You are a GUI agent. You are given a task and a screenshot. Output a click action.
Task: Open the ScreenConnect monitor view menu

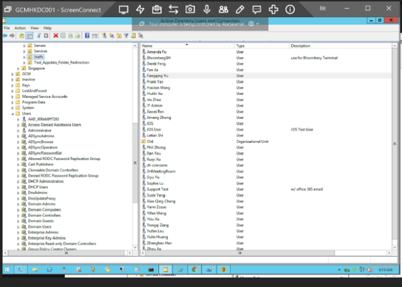pyautogui.click(x=123, y=9)
